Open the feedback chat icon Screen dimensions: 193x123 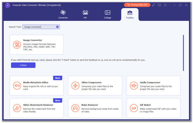click(x=159, y=5)
